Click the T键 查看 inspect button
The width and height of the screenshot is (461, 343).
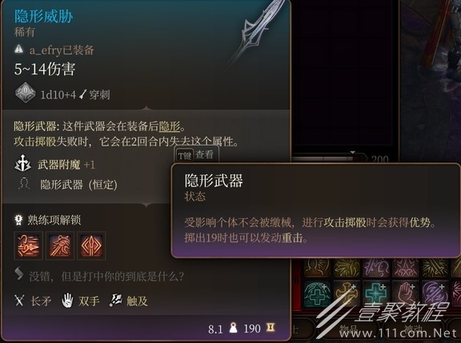(196, 155)
